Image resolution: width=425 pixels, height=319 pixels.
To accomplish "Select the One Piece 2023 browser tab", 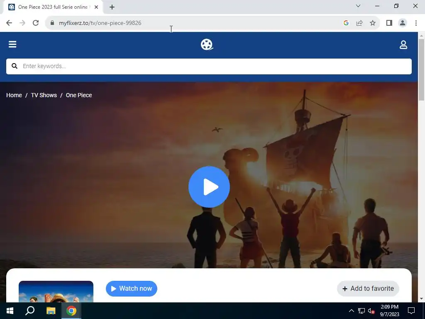I will pyautogui.click(x=53, y=7).
